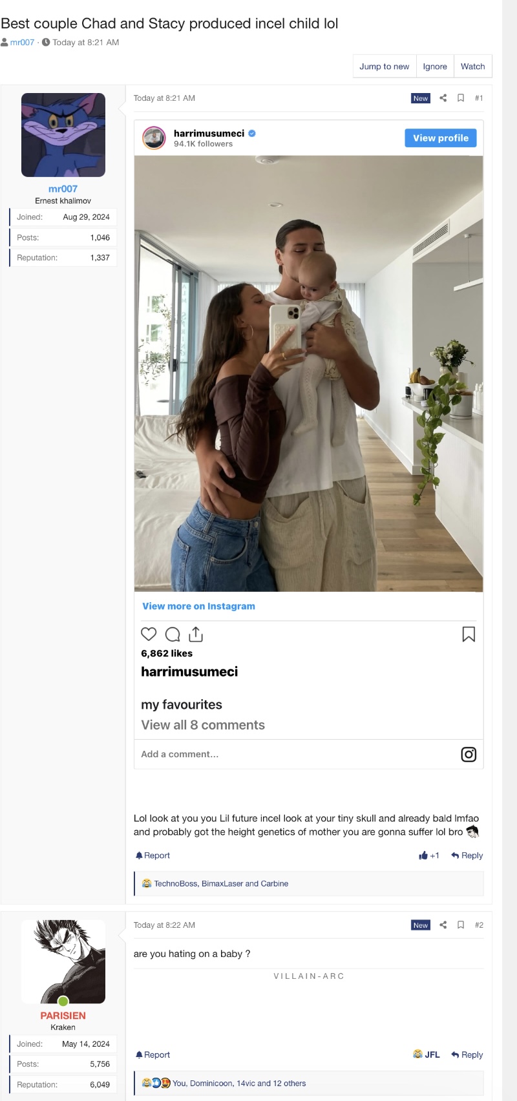This screenshot has height=1101, width=517.
Task: Click the share icon on post #1
Action: click(x=443, y=98)
